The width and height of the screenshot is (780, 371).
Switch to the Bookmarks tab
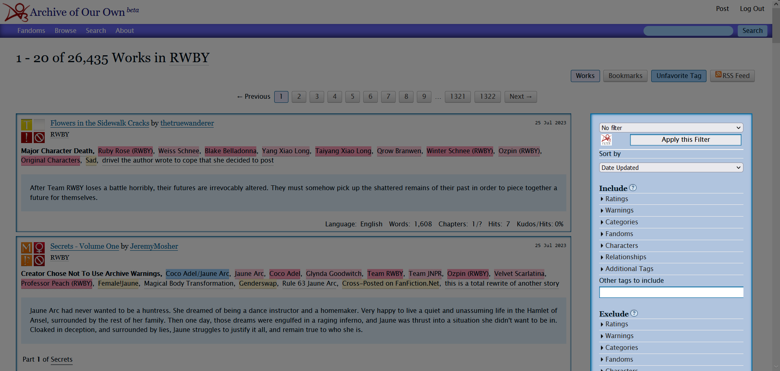click(625, 76)
